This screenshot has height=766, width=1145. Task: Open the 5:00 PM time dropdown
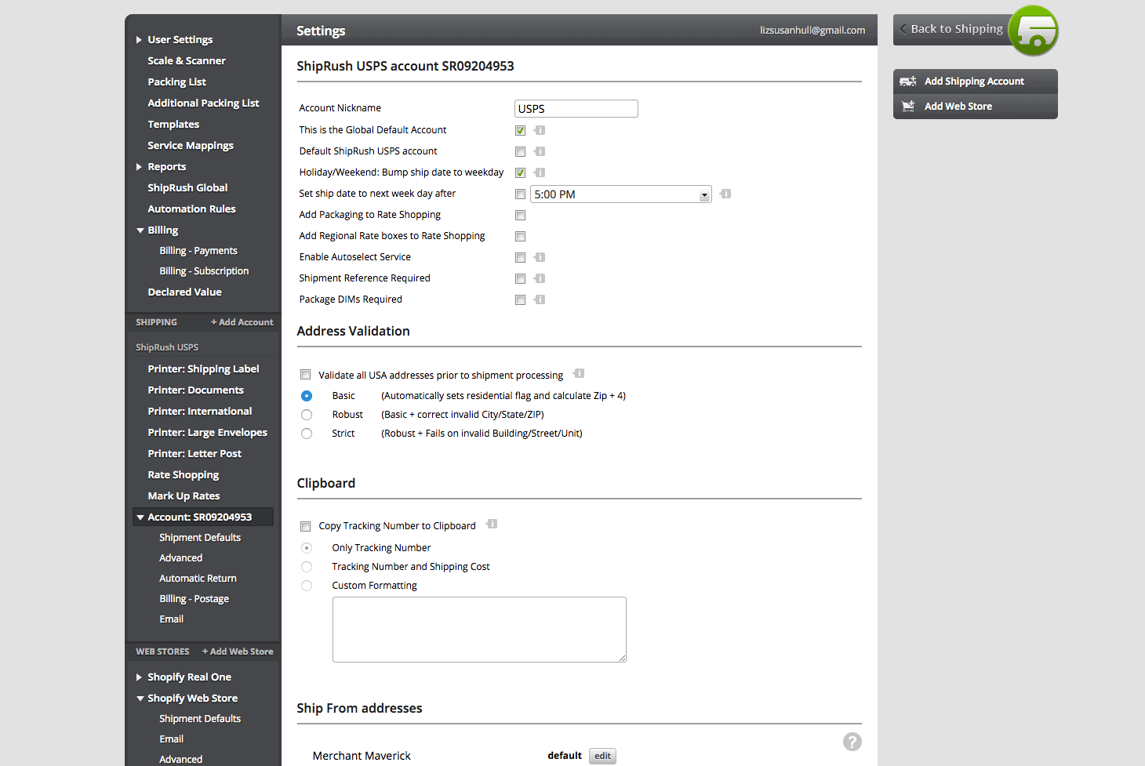[621, 194]
